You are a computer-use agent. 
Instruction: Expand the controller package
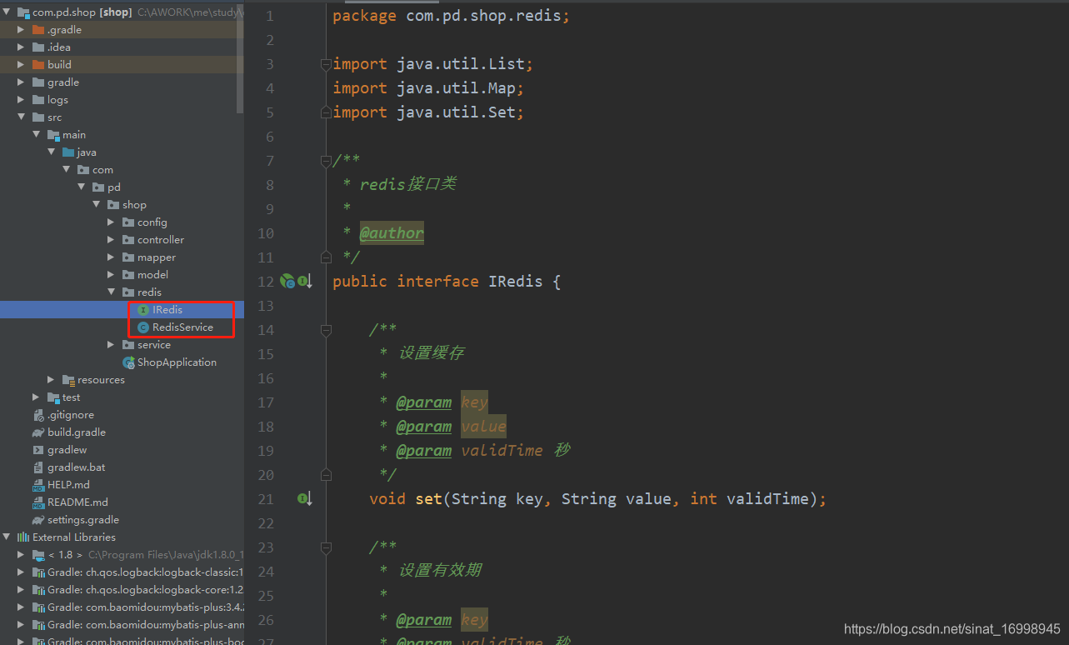pos(112,240)
